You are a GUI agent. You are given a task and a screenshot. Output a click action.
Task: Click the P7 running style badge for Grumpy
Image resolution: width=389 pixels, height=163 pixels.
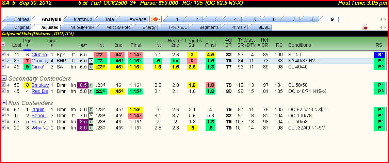(x=379, y=61)
